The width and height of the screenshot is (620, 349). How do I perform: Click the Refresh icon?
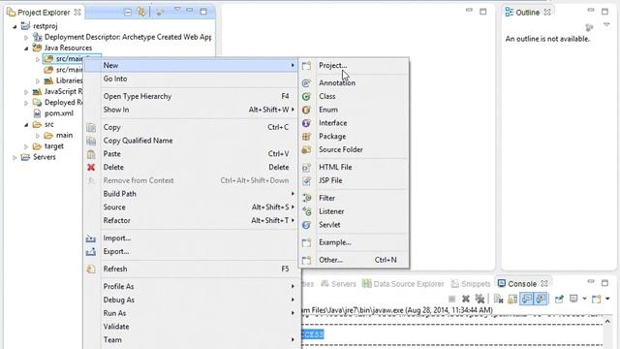click(x=91, y=270)
